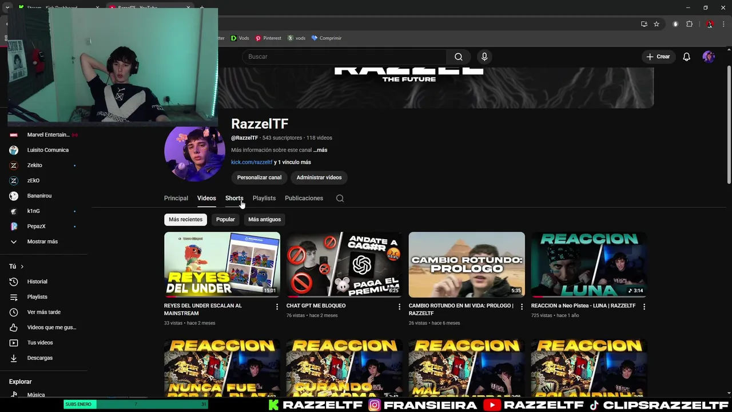Screen dimensions: 732x412
Task: Expand the Tú section chevron
Action: pyautogui.click(x=22, y=267)
